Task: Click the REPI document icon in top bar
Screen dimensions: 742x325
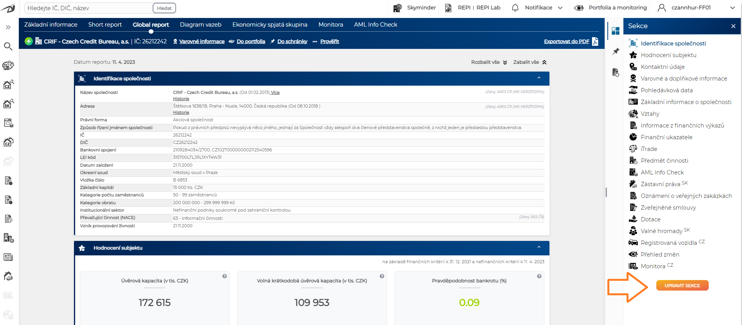Action: (448, 8)
